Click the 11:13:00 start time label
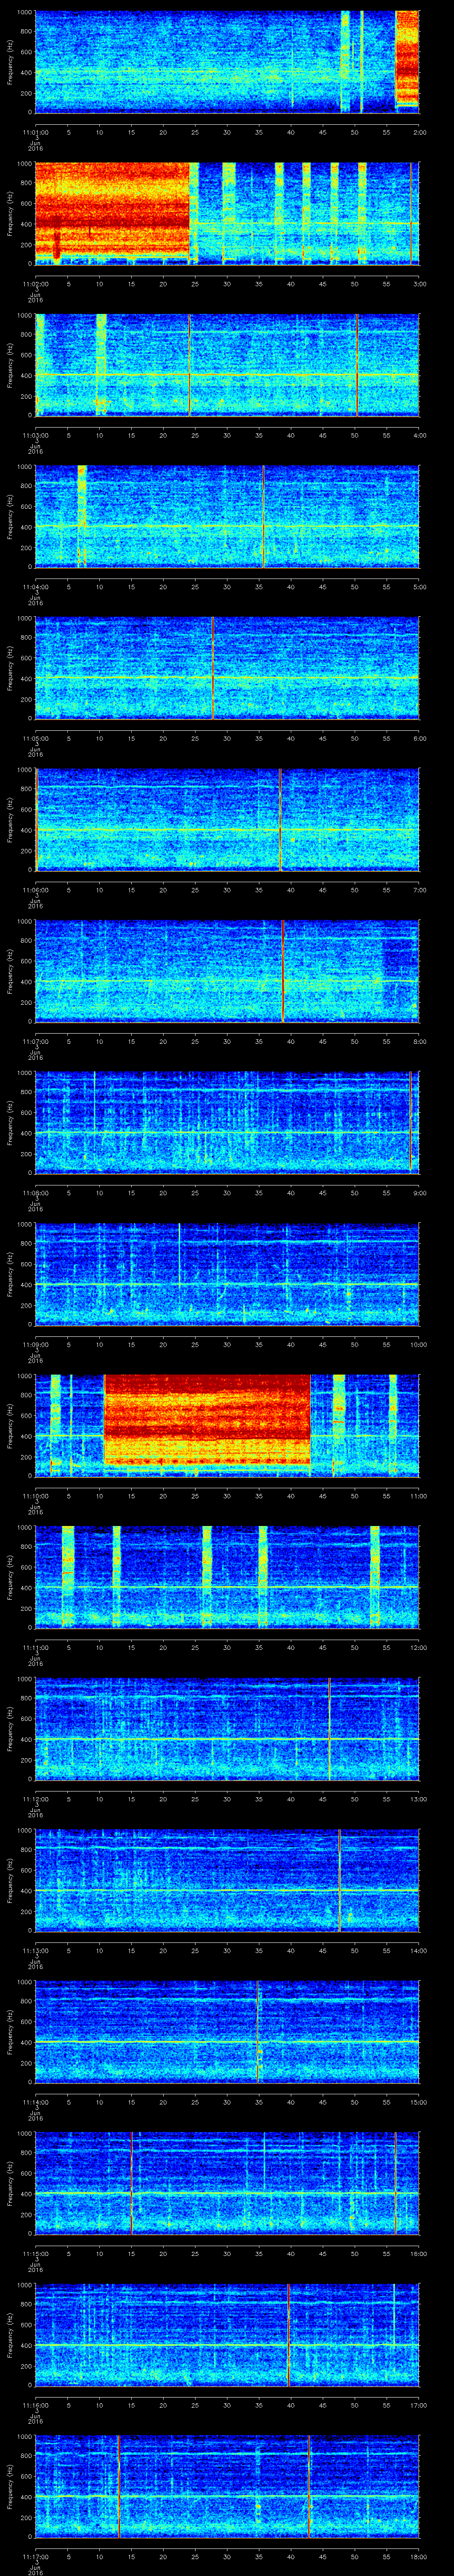This screenshot has height=2576, width=454. [35, 1950]
